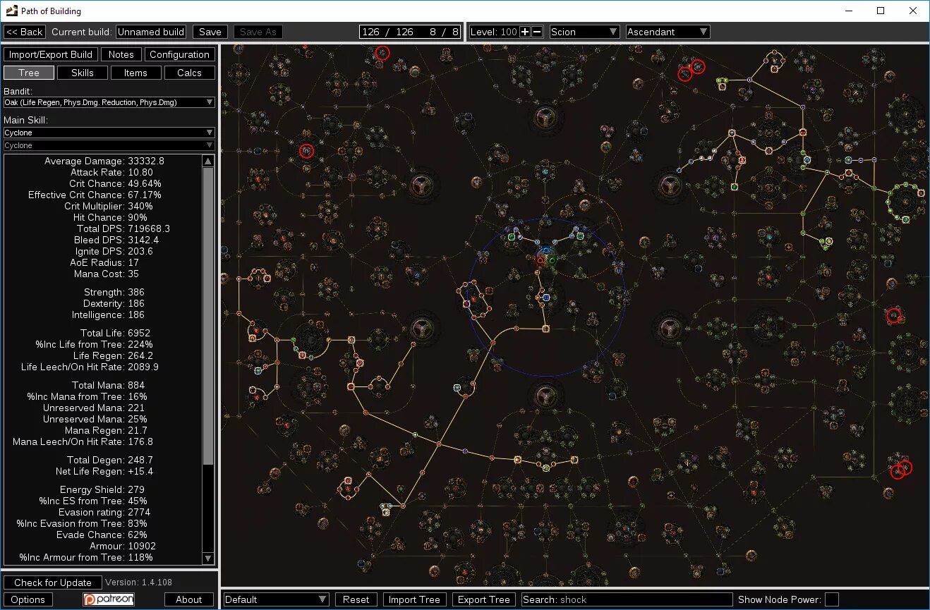Focus the tree Search field
This screenshot has width=930, height=610.
pos(627,599)
